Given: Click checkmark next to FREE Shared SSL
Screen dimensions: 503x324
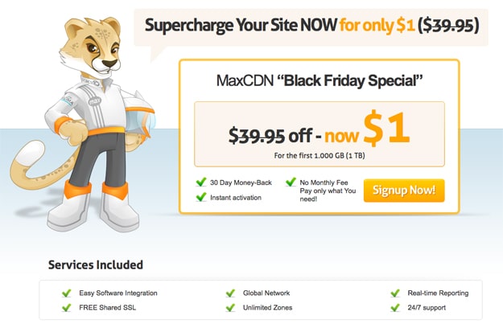Looking at the screenshot, I should pos(67,307).
